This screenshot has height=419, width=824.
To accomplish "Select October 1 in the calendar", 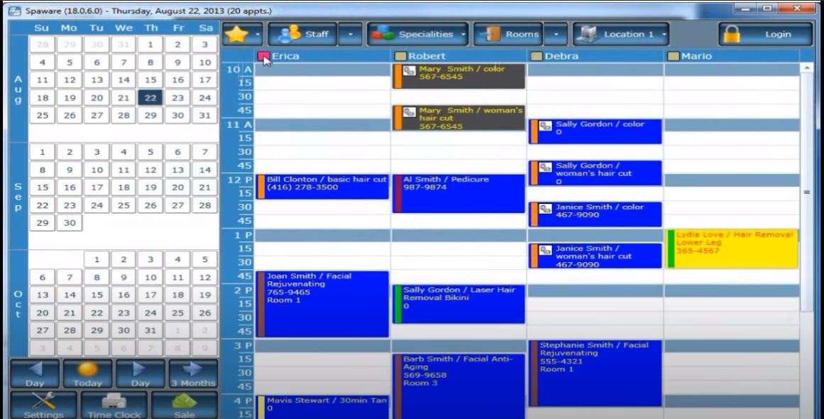I will [x=97, y=260].
